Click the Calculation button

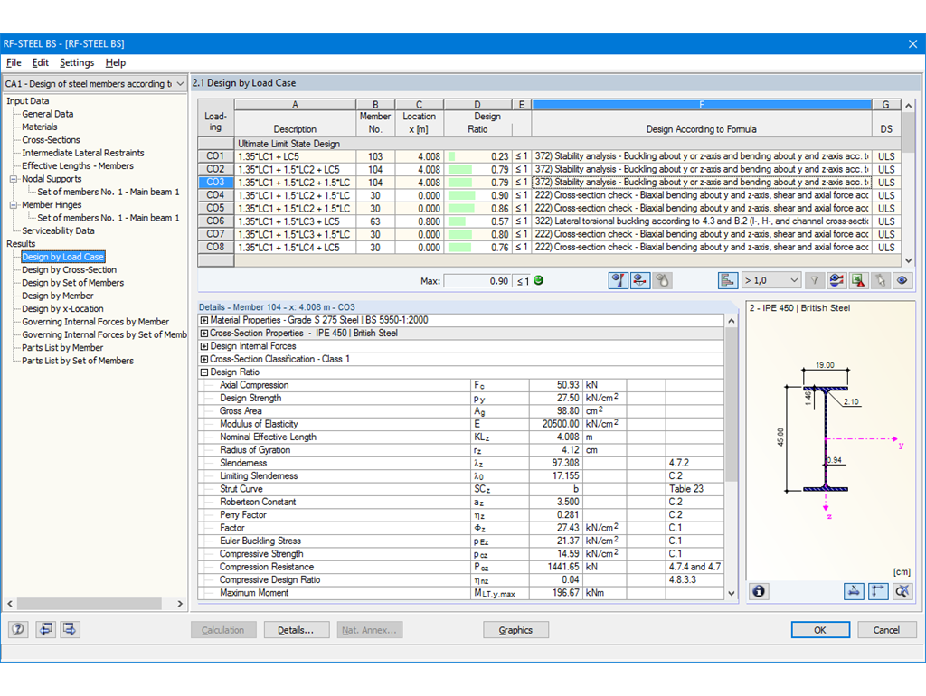click(223, 630)
